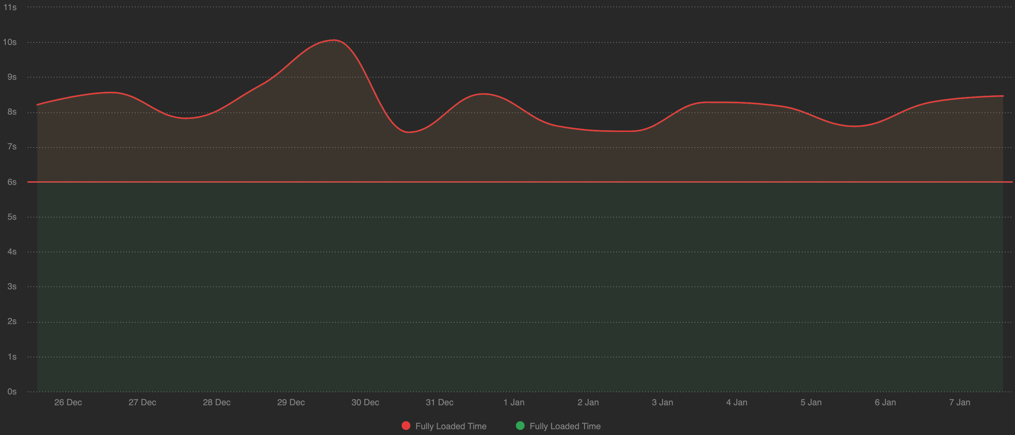Click the red curve's leftmost starting point
This screenshot has width=1015, height=435.
pyautogui.click(x=37, y=105)
